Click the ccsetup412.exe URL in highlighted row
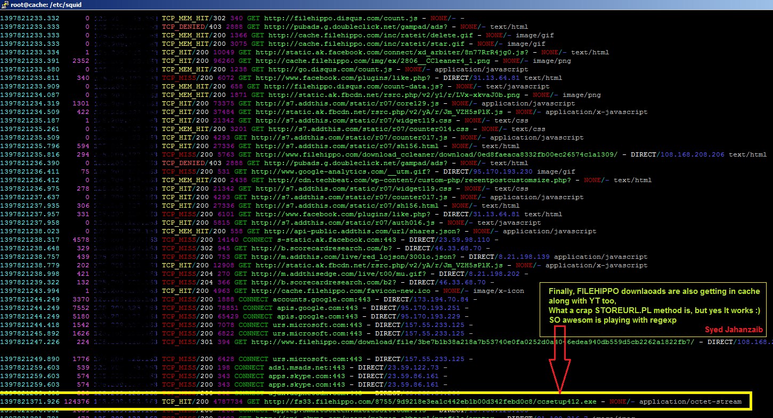The height and width of the screenshot is (418, 773). click(425, 401)
